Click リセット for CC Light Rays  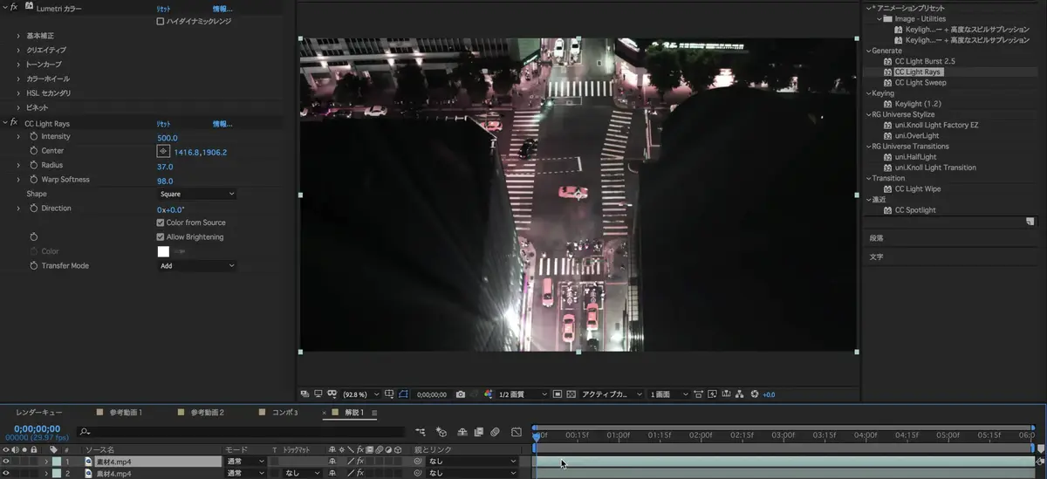(x=163, y=124)
